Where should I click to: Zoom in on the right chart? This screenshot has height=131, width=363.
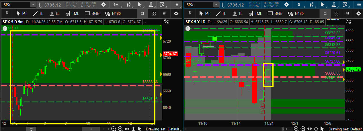pos(303,129)
